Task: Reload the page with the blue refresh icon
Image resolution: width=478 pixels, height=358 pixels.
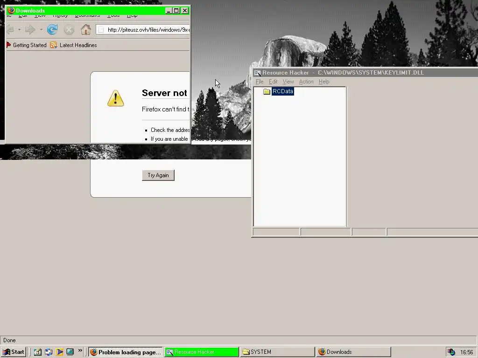Action: point(52,29)
